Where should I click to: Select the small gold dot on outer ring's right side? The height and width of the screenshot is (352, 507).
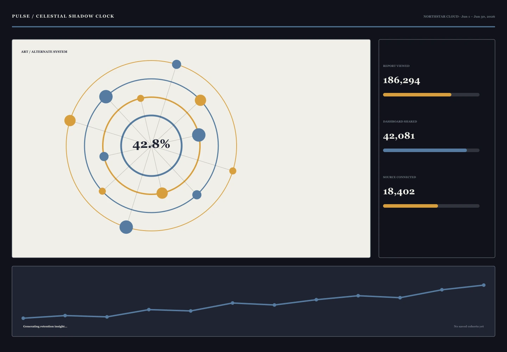click(x=233, y=171)
